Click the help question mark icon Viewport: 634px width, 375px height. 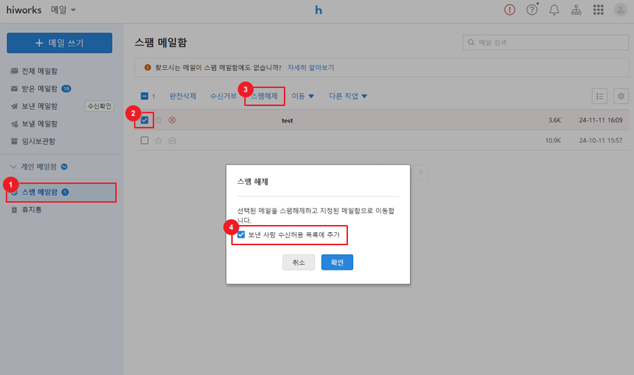[x=532, y=10]
